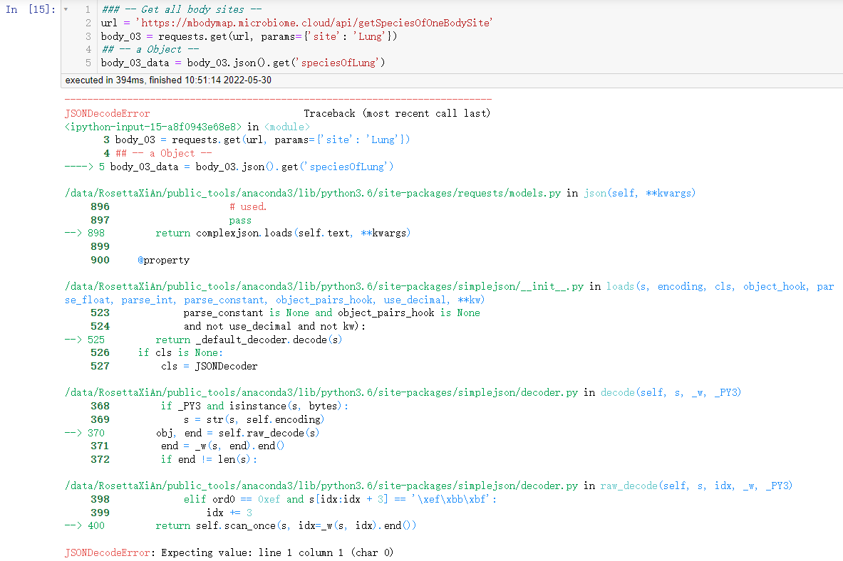Viewport: 843px width, 561px height.
Task: Click code line 1 comment 'Get all body sites'
Action: pyautogui.click(x=182, y=9)
